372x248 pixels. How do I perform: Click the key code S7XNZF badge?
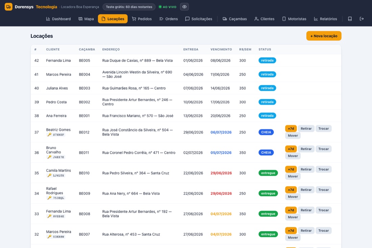tap(56, 135)
